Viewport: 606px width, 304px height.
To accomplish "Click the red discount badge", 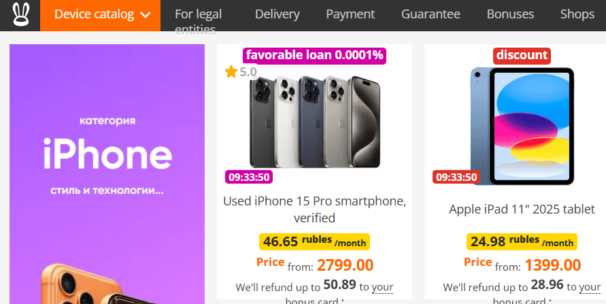I will tap(522, 55).
